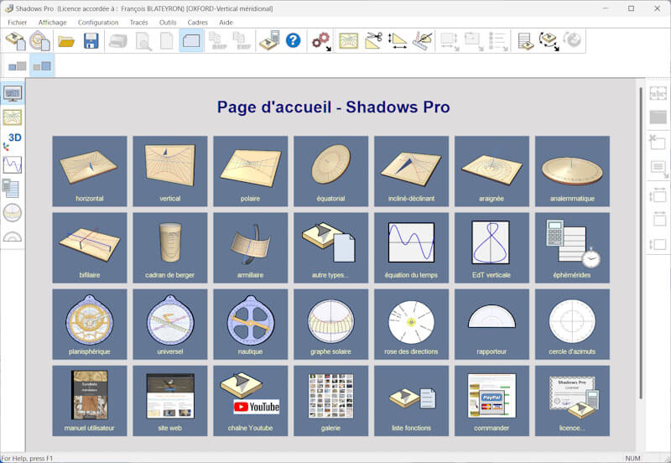Switch to the home screen monitor icon

pyautogui.click(x=13, y=93)
